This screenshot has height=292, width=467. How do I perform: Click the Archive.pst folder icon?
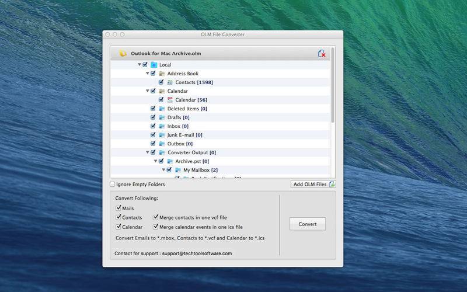pos(170,161)
